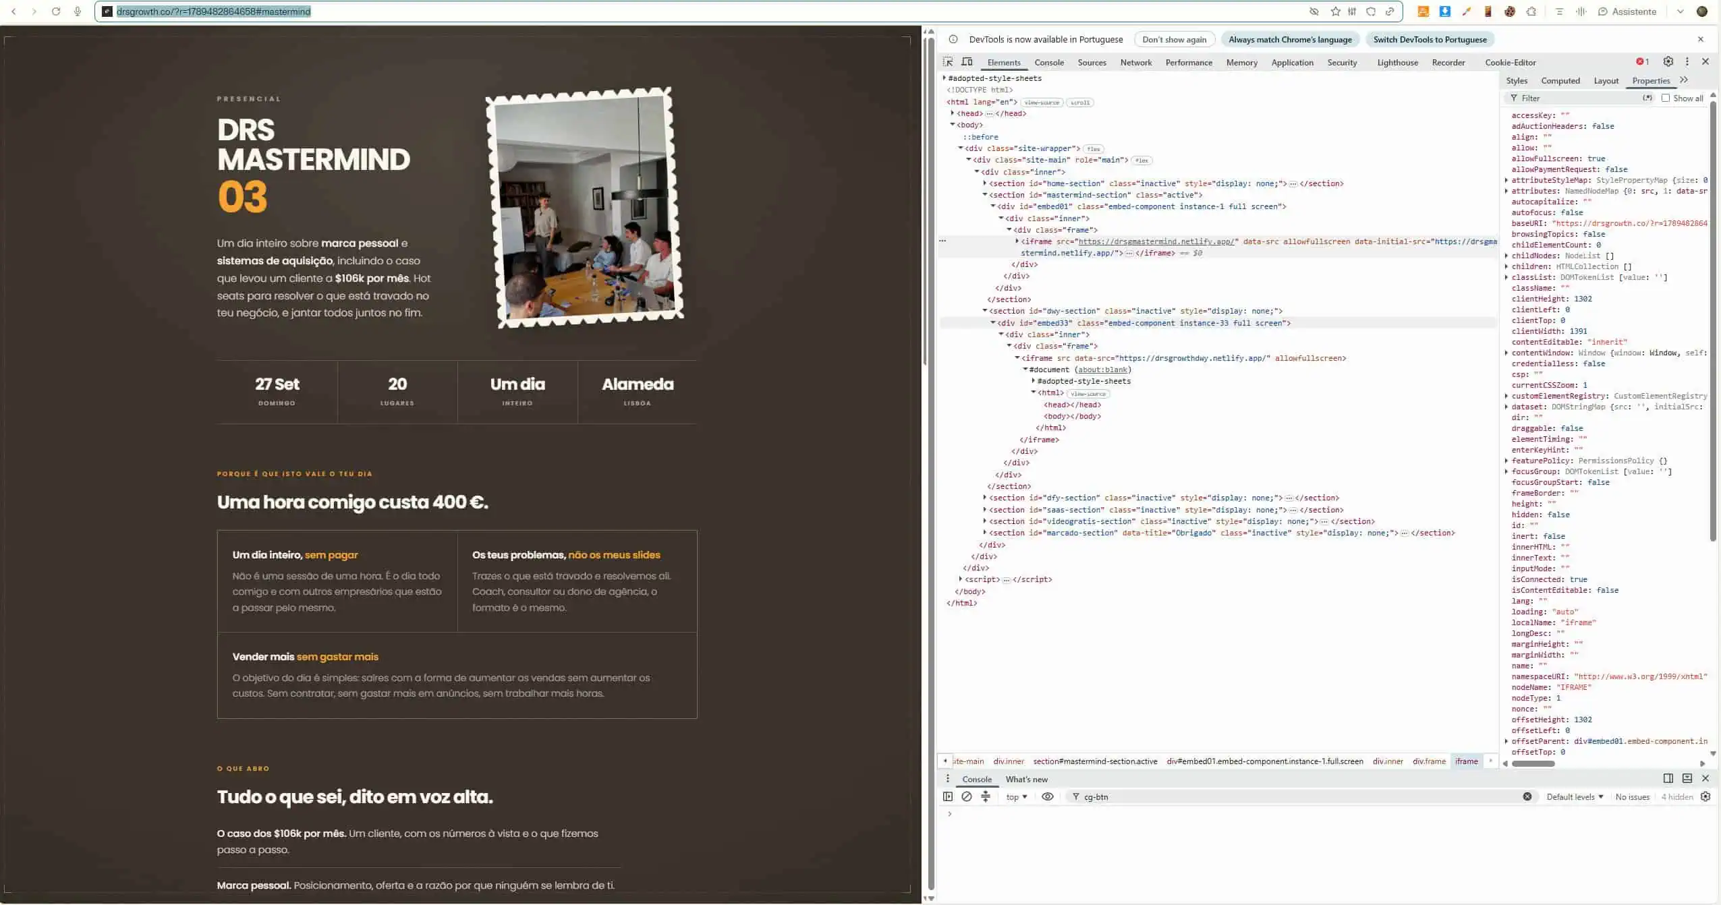Open DevTools settings gear
1721x905 pixels.
point(1668,61)
